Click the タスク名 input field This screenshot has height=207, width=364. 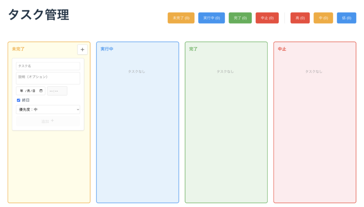(48, 66)
